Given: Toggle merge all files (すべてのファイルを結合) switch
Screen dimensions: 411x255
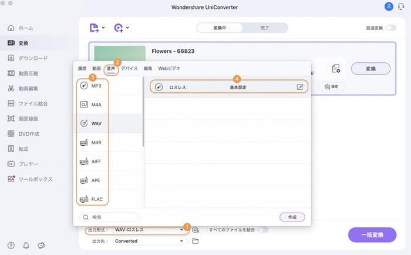Looking at the screenshot, I should point(264,230).
